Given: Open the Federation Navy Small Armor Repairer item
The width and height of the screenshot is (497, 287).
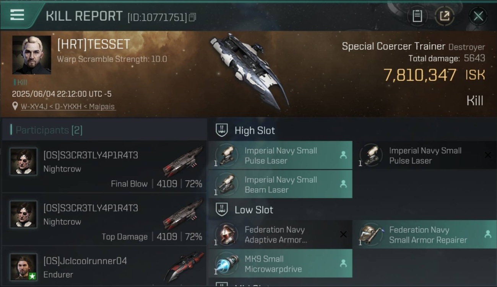Looking at the screenshot, I should click(425, 235).
